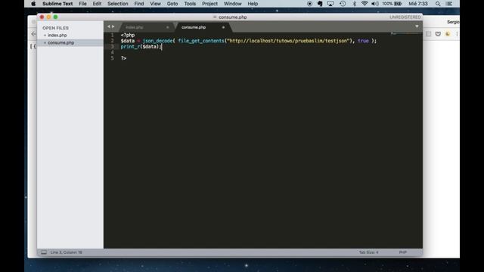Click the minimap in the editor
The width and height of the screenshot is (484, 272).
click(x=405, y=34)
